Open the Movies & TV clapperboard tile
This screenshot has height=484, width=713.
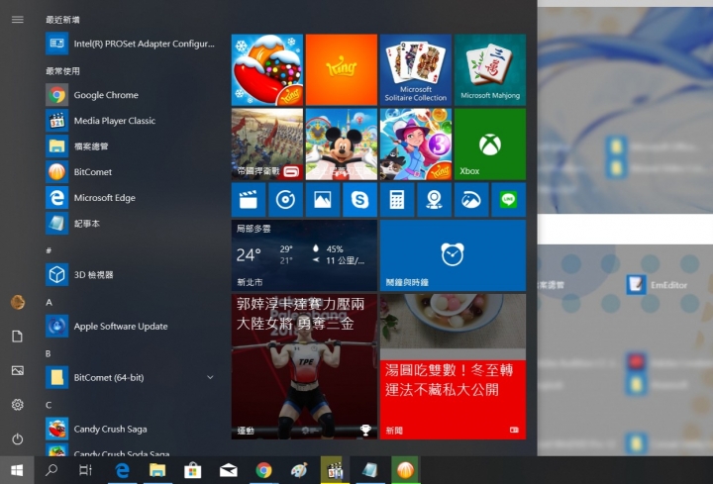click(x=249, y=200)
